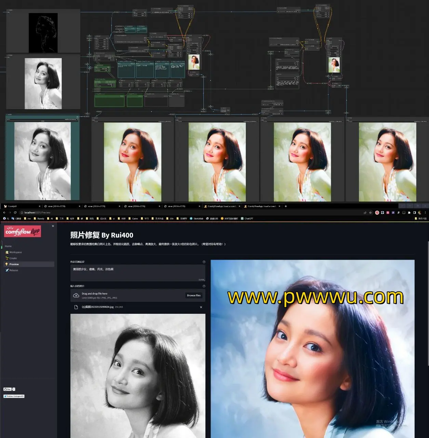Go to the Create page
The height and width of the screenshot is (438, 429).
coord(13,258)
